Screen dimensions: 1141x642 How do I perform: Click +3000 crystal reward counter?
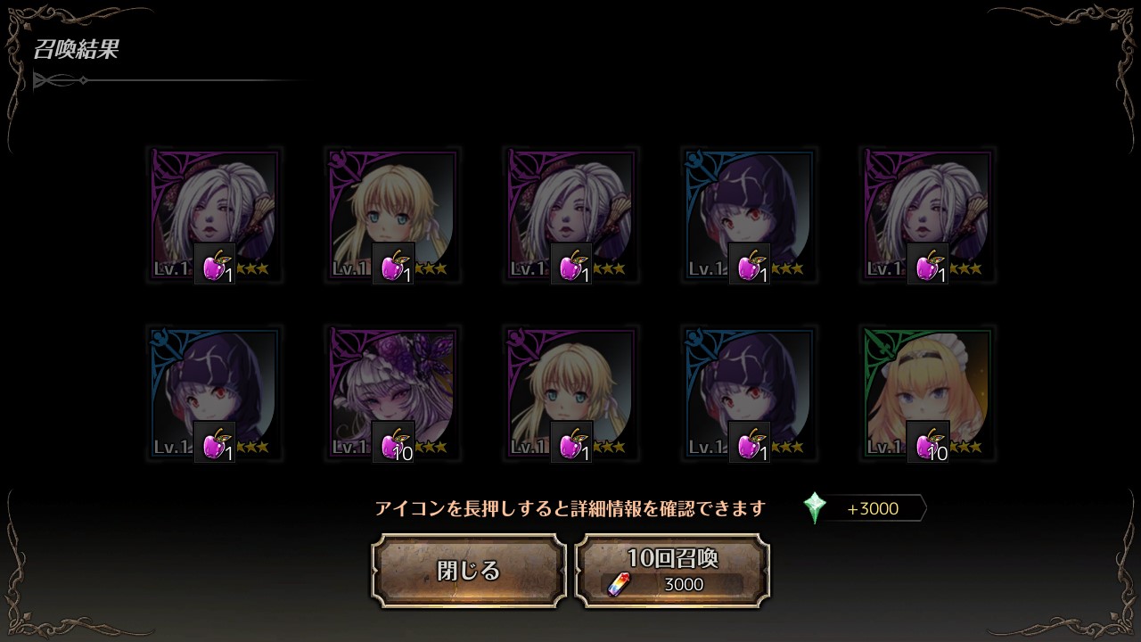873,509
